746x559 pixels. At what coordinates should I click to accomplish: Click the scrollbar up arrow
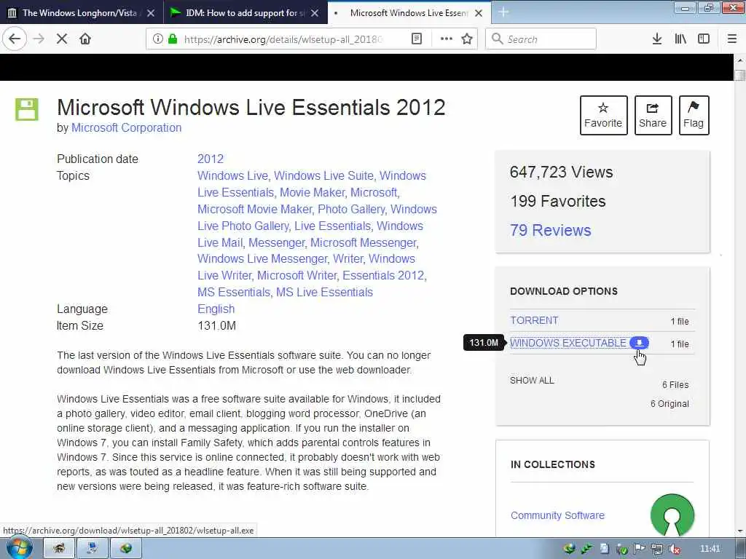pos(739,60)
